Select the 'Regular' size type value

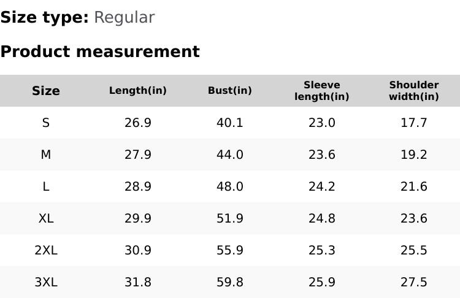click(x=124, y=17)
